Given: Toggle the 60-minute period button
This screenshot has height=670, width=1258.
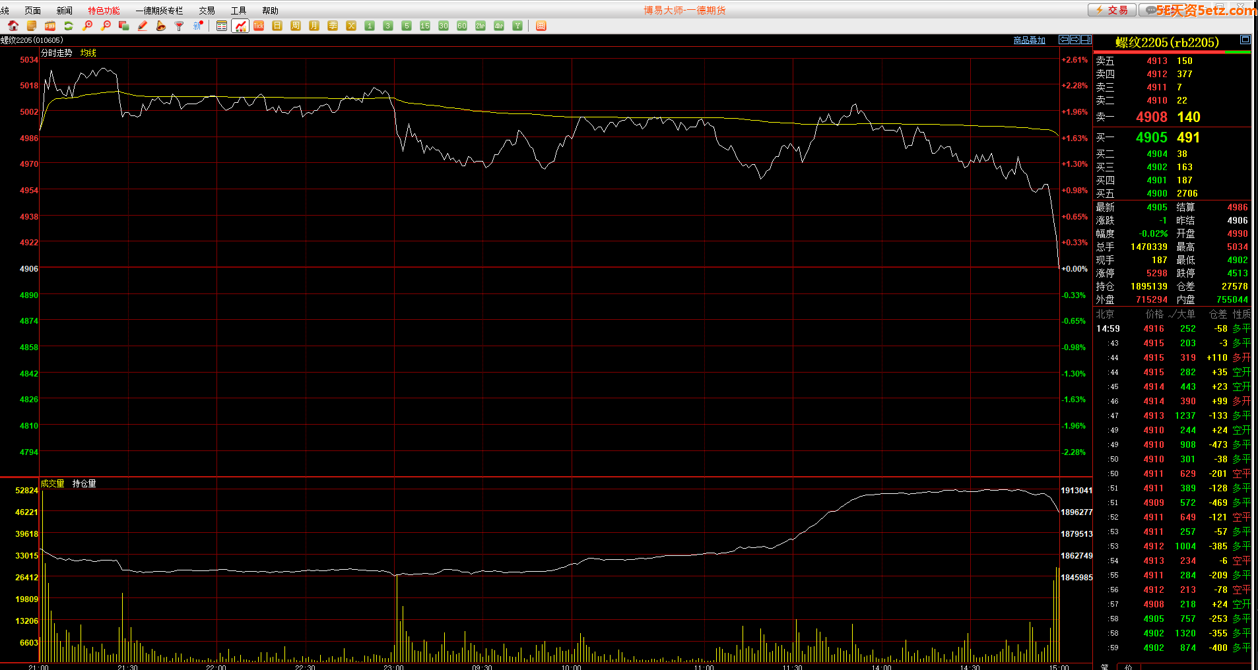Looking at the screenshot, I should point(462,26).
